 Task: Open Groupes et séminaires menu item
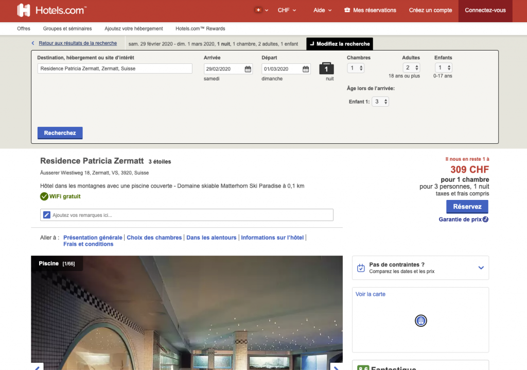[x=67, y=29]
